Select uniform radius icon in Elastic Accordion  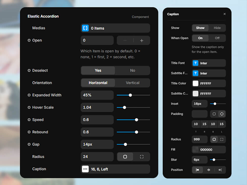click(x=125, y=157)
